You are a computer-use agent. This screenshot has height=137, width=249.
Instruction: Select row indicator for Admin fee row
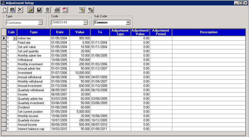[x=4, y=38]
